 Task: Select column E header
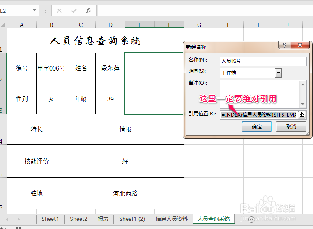pyautogui.click(x=140, y=25)
